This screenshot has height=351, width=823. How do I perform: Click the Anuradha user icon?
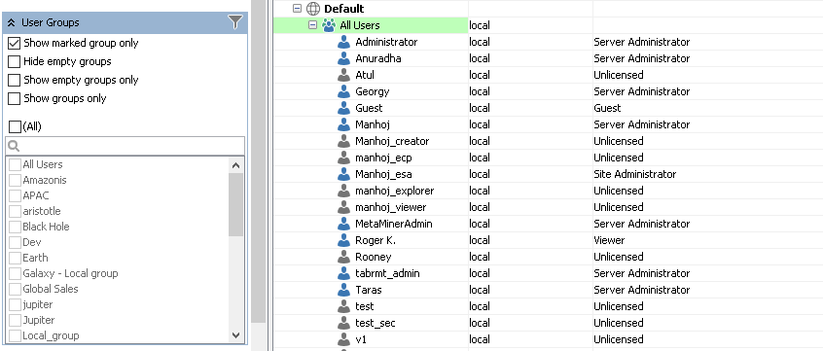click(343, 58)
